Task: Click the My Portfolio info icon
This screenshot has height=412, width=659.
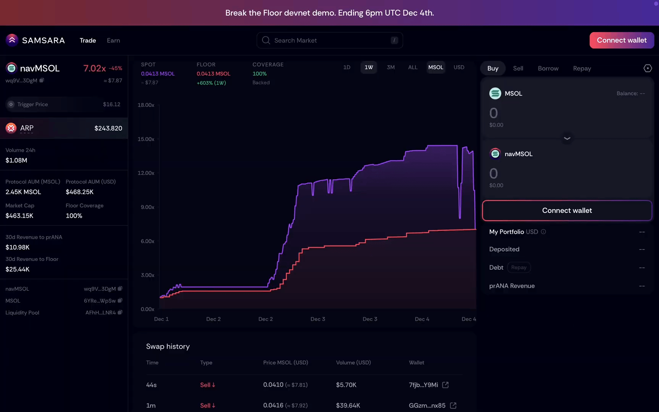Action: point(543,232)
